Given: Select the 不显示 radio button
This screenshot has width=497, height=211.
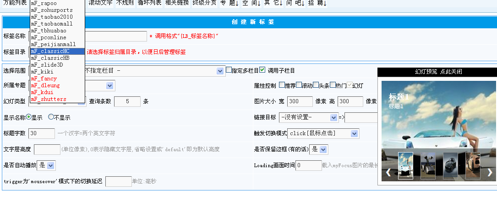Looking at the screenshot, I should 51,117.
